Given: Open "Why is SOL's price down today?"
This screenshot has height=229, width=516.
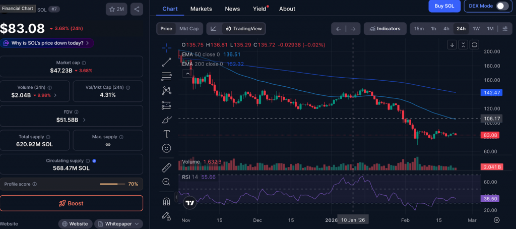Looking at the screenshot, I should pyautogui.click(x=46, y=43).
